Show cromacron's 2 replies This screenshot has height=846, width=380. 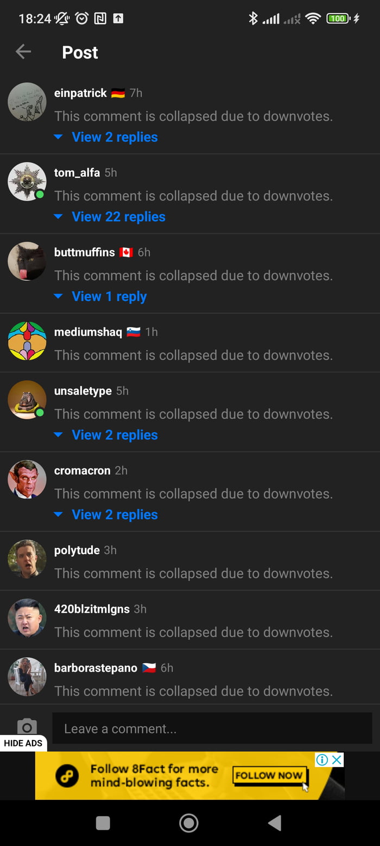pyautogui.click(x=115, y=514)
